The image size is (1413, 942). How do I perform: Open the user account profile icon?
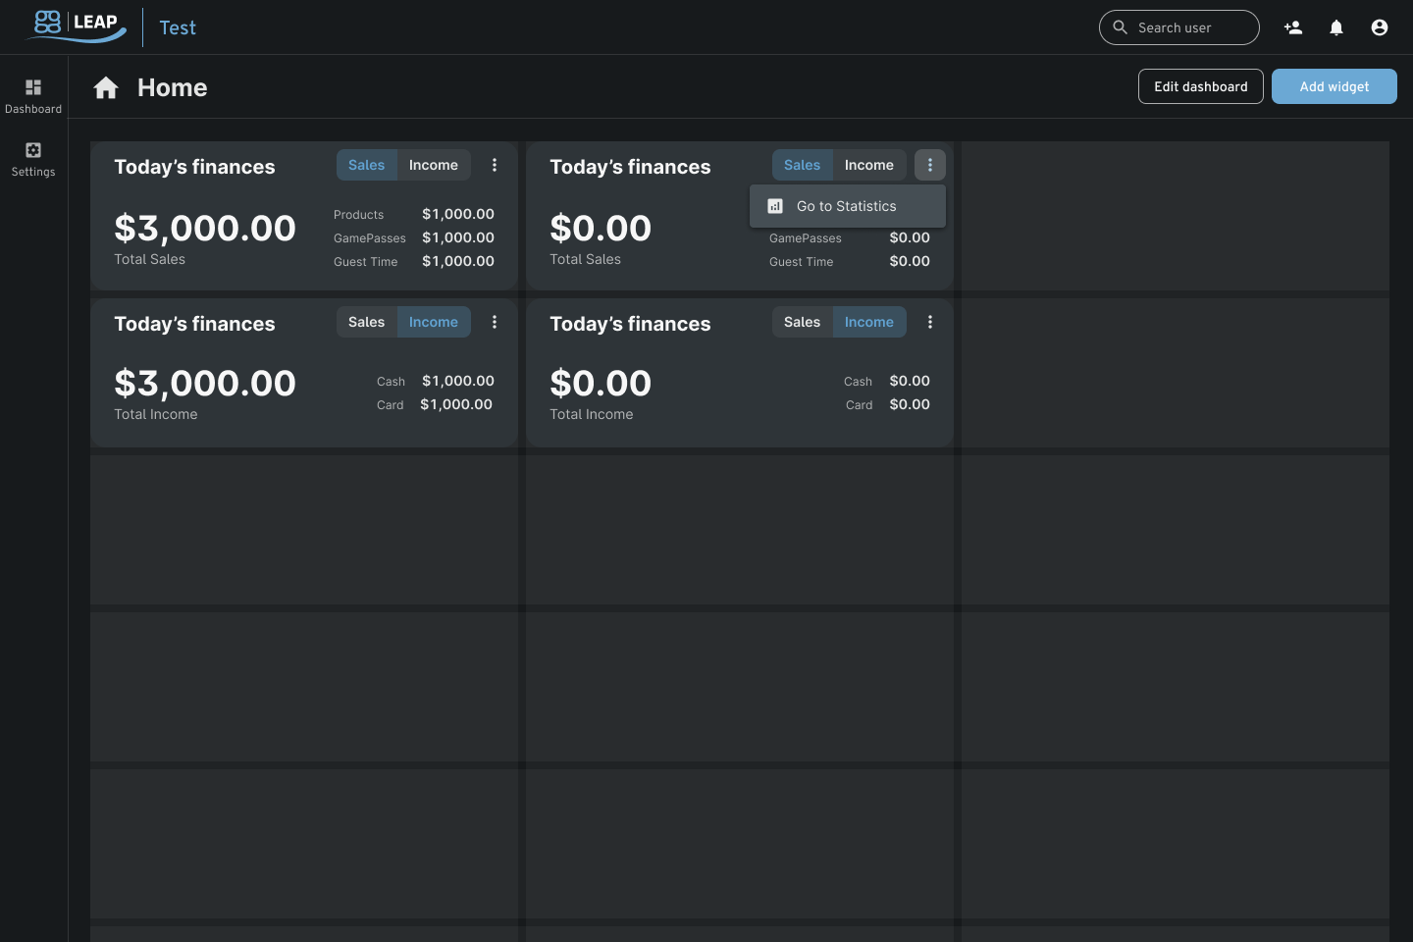click(x=1380, y=27)
